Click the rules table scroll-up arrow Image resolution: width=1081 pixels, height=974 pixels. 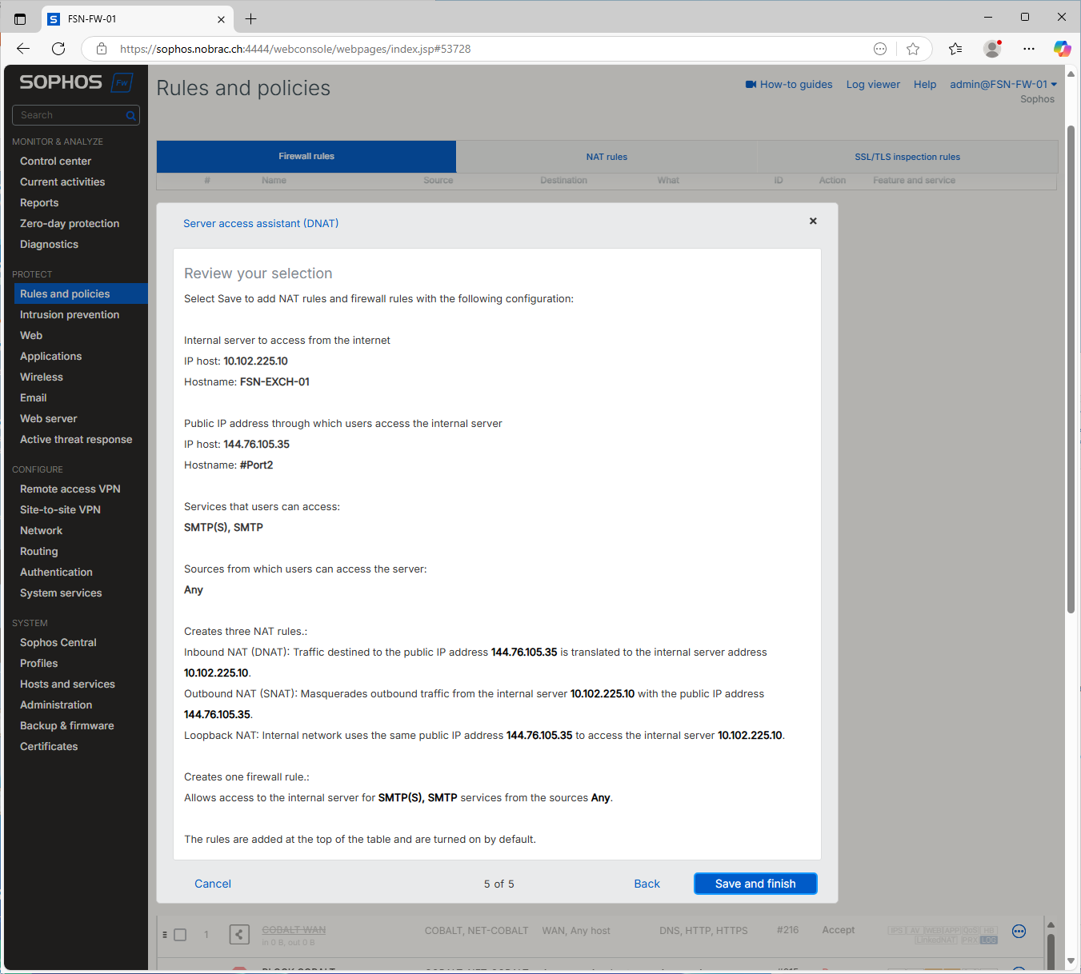tap(1051, 924)
